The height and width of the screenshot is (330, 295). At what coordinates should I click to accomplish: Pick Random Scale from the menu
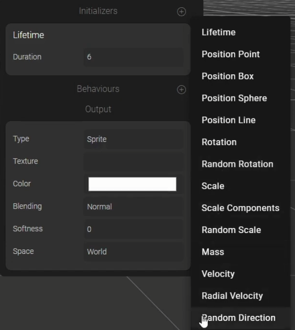(x=231, y=230)
